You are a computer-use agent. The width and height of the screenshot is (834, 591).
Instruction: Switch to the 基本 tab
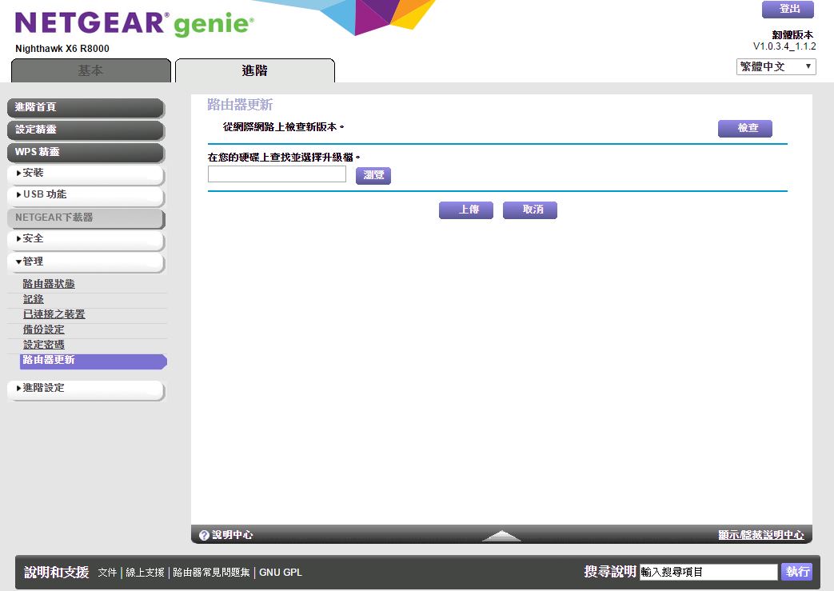point(91,70)
